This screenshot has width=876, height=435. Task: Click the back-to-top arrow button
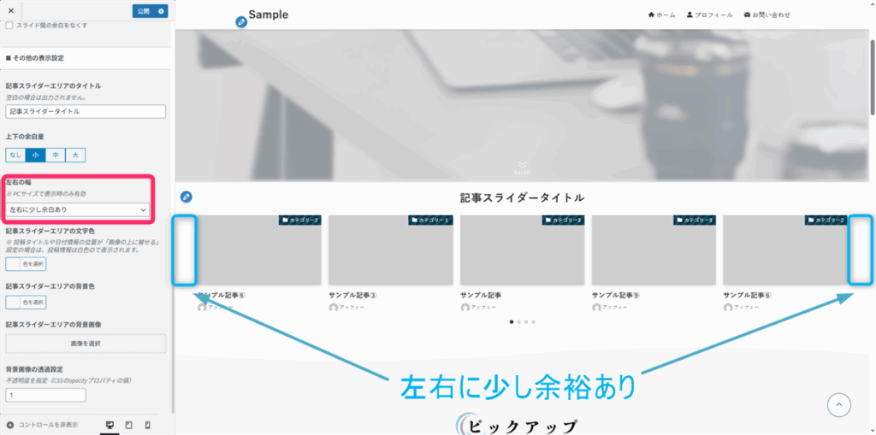(x=838, y=404)
